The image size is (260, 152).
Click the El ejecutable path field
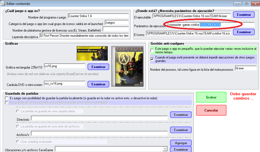click(192, 16)
